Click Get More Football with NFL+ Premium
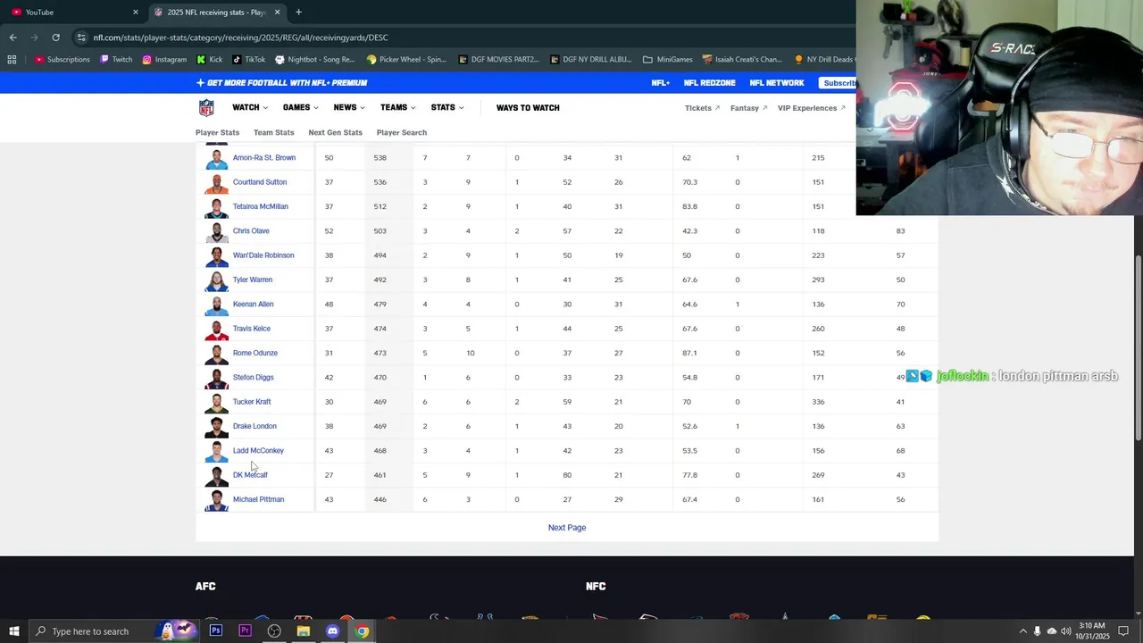Image resolution: width=1143 pixels, height=643 pixels. tap(281, 83)
